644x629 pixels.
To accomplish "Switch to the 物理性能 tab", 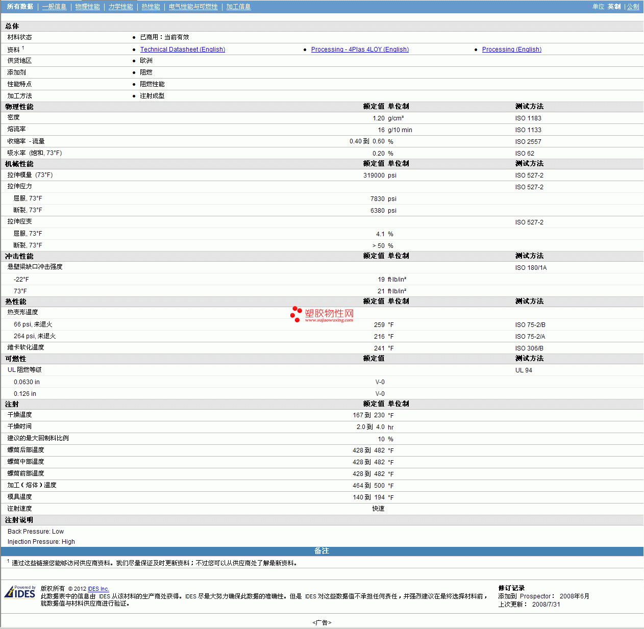I will tap(87, 7).
